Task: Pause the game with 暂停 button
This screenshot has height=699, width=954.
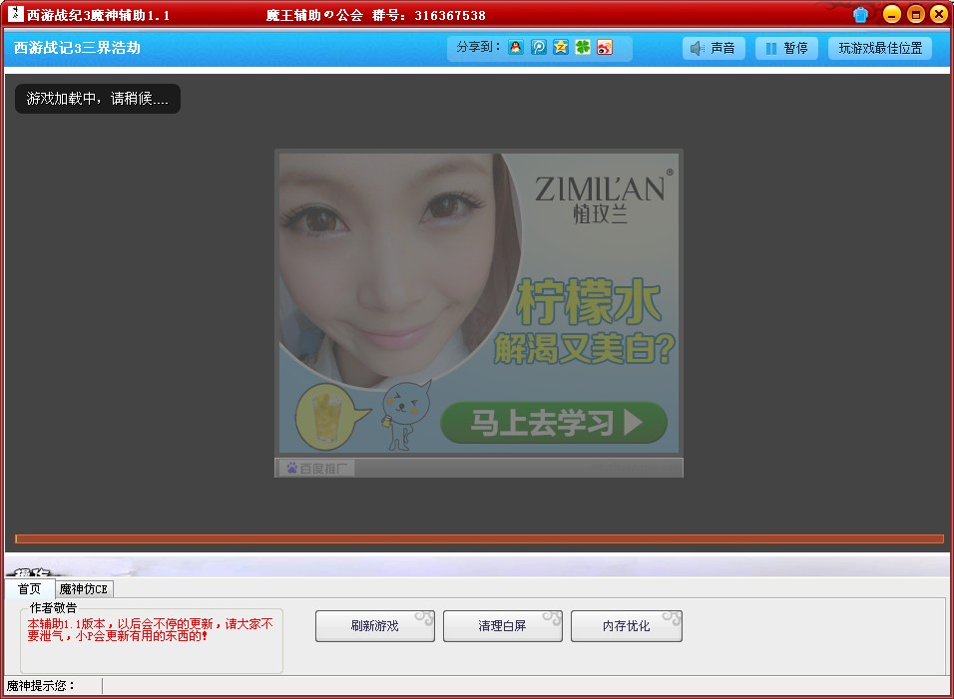Action: pos(786,48)
